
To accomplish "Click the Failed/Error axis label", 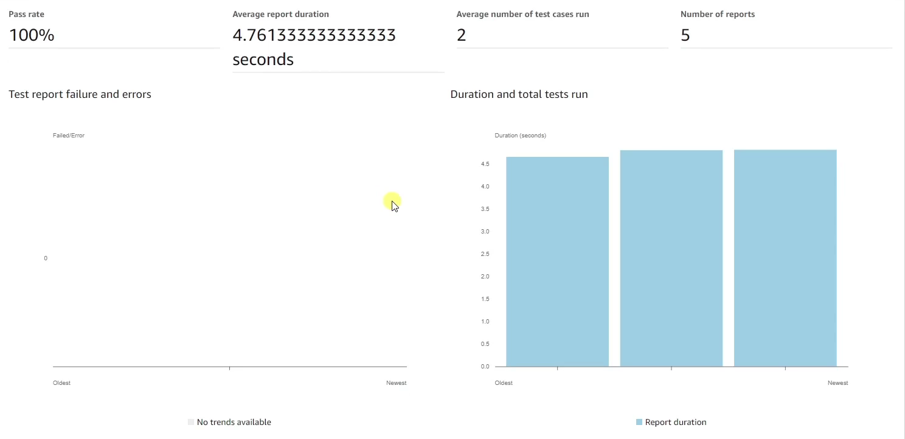I will [69, 136].
